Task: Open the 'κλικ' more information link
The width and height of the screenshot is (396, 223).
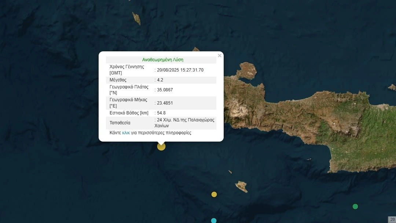Action: pos(126,133)
